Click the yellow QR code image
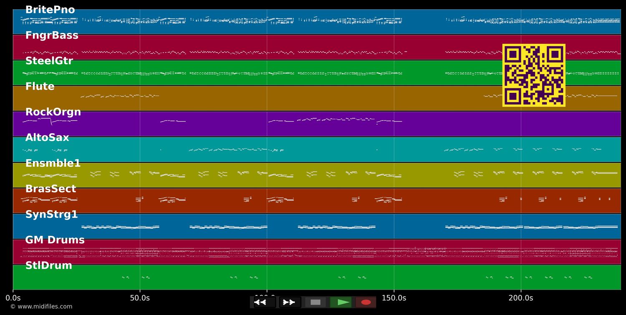The width and height of the screenshot is (626, 315). pos(534,75)
